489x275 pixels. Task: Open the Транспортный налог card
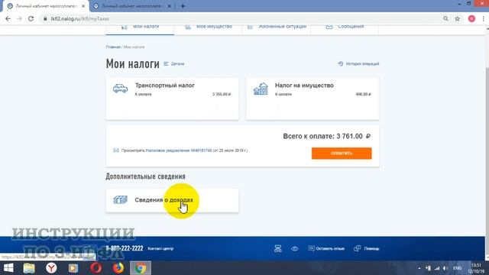pyautogui.click(x=172, y=99)
